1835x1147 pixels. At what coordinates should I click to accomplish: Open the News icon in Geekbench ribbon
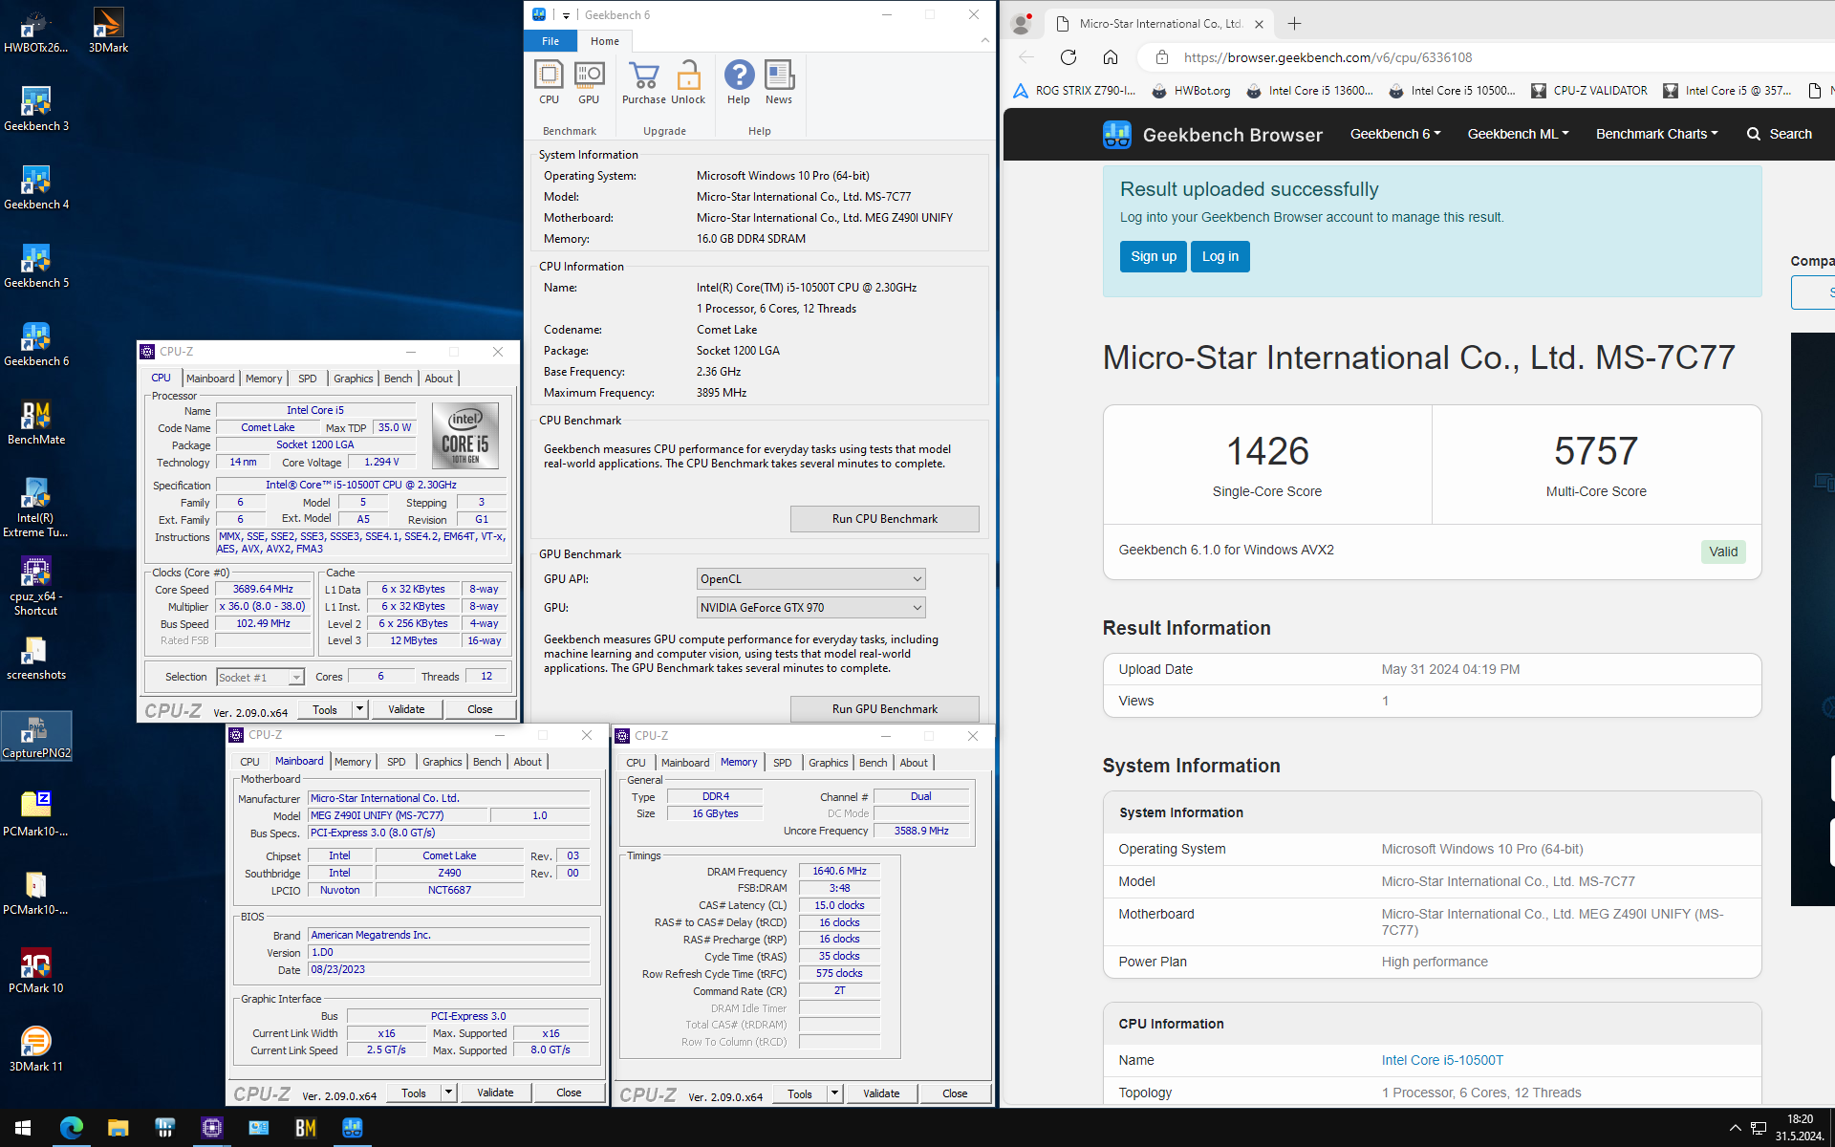tap(779, 82)
